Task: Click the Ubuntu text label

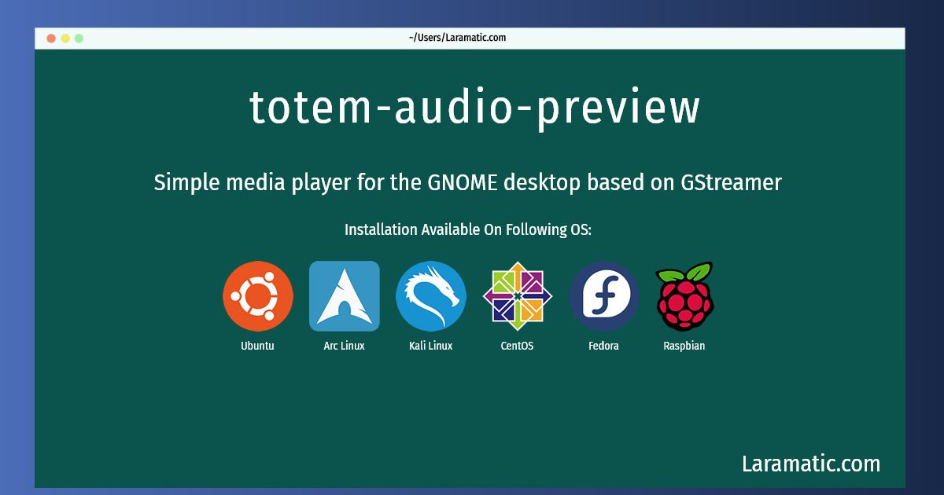Action: 258,346
